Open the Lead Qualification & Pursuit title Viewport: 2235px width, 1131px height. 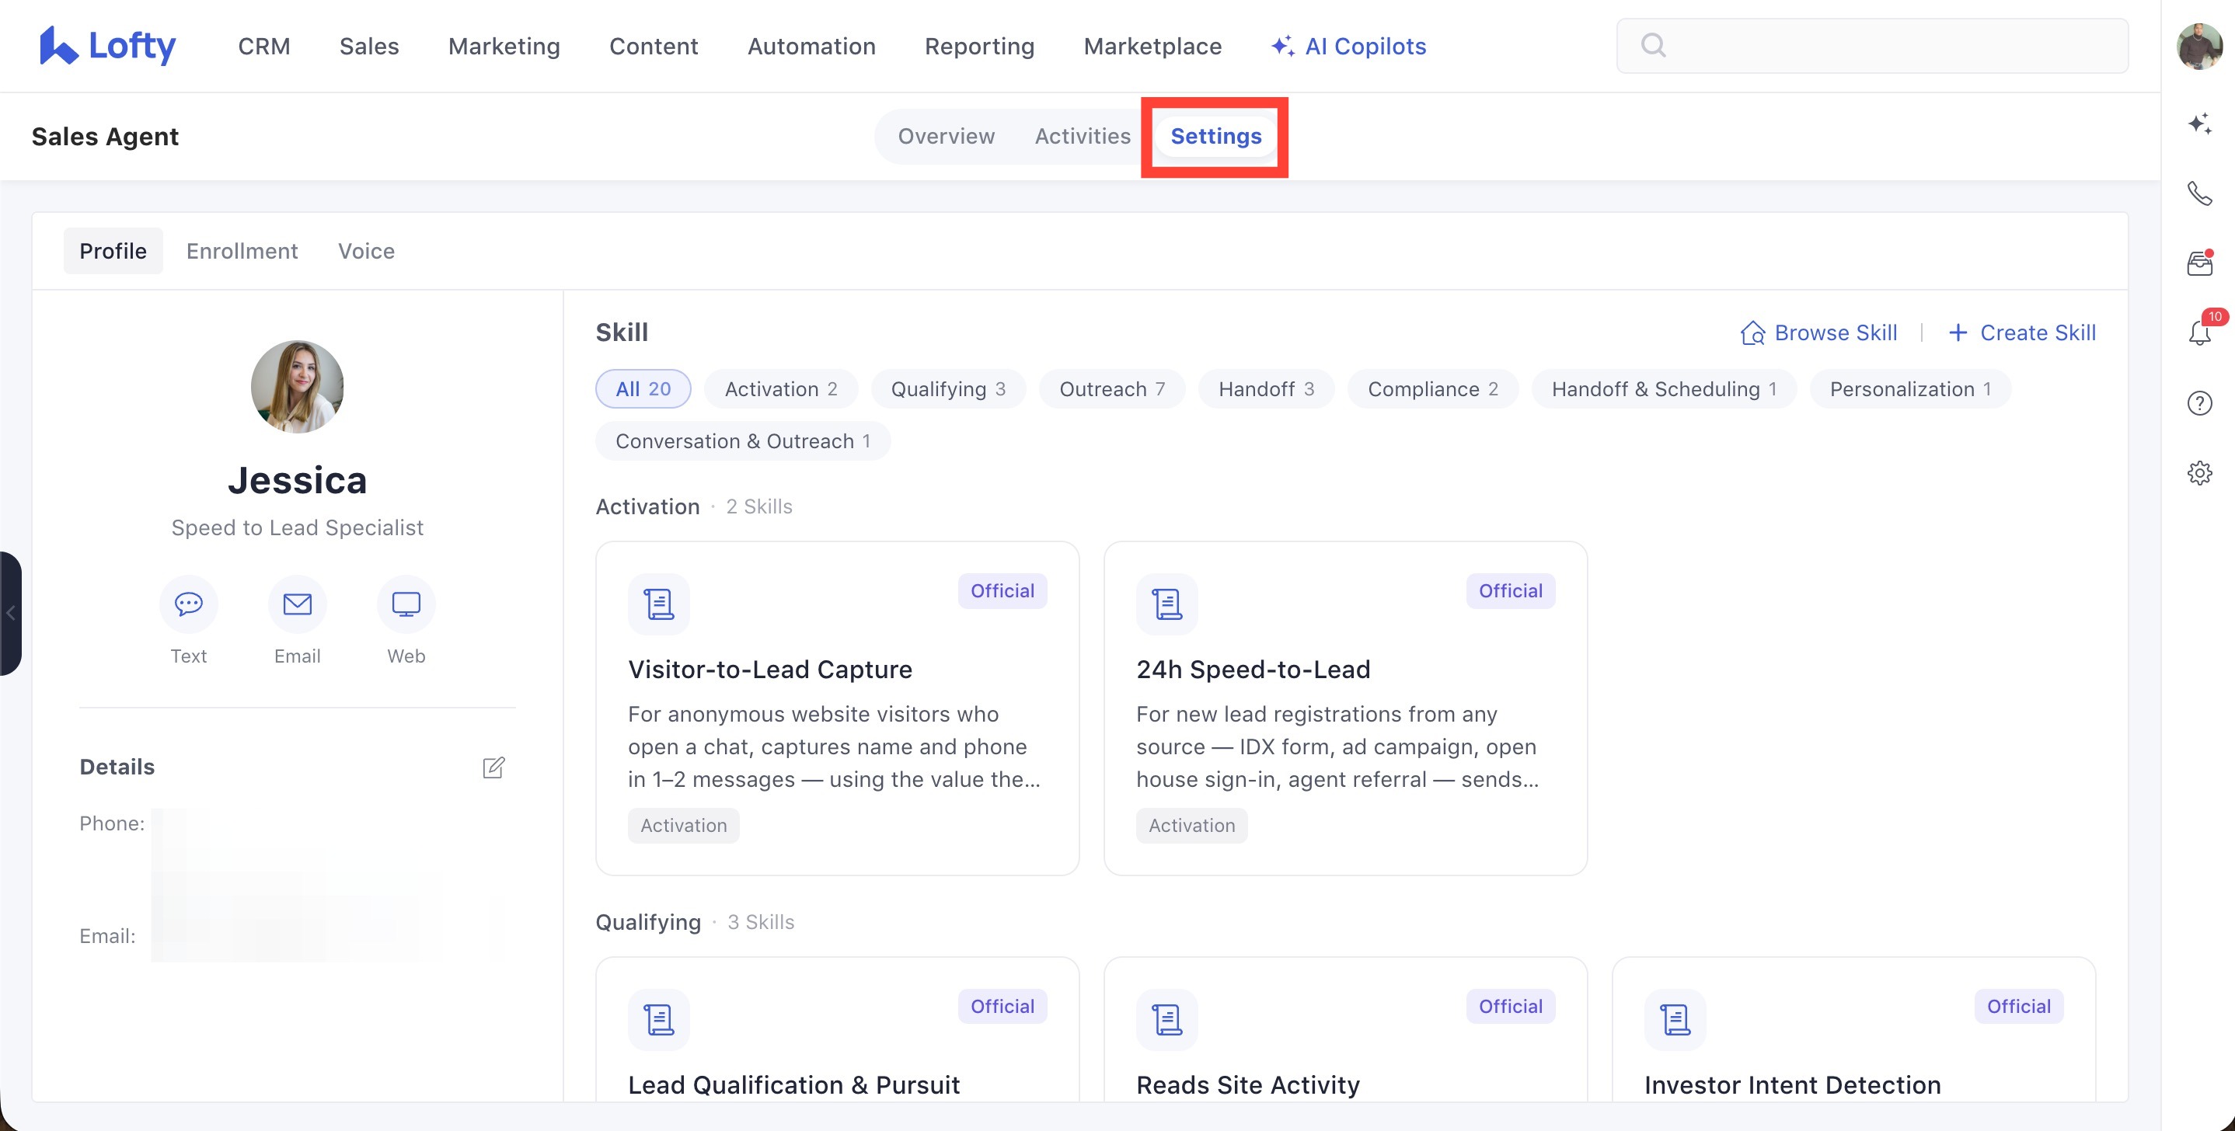[x=794, y=1084]
